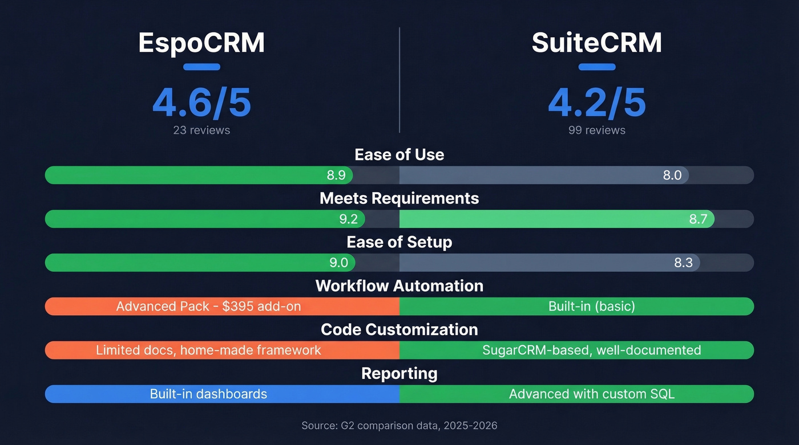Click the blue underline beneath EspoCRM
The height and width of the screenshot is (445, 799).
[201, 67]
